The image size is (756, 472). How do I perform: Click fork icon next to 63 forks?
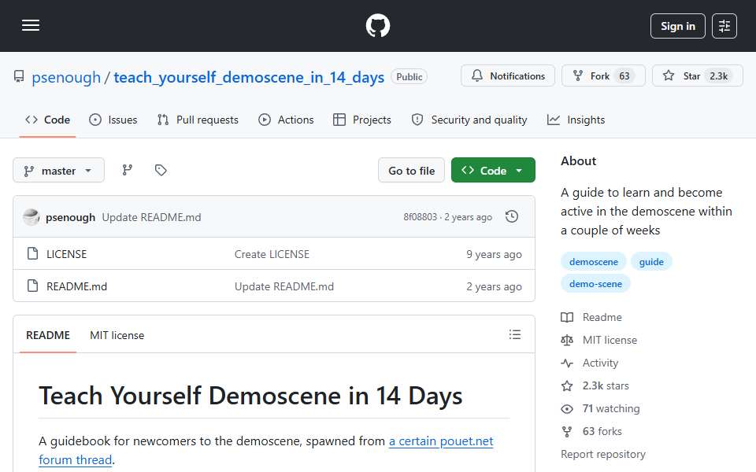pos(567,432)
